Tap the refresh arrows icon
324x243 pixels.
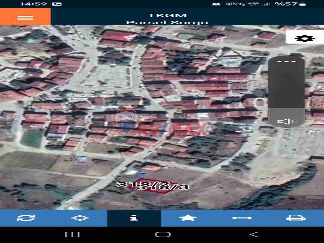26,218
